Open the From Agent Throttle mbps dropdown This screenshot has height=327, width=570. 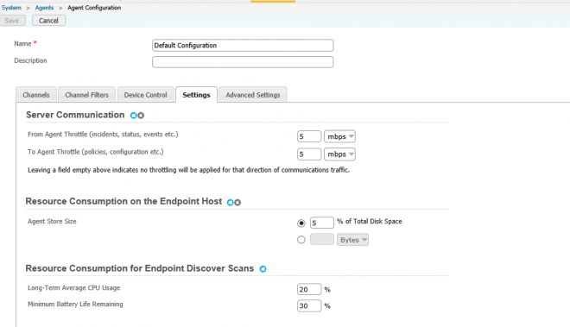[x=339, y=136]
